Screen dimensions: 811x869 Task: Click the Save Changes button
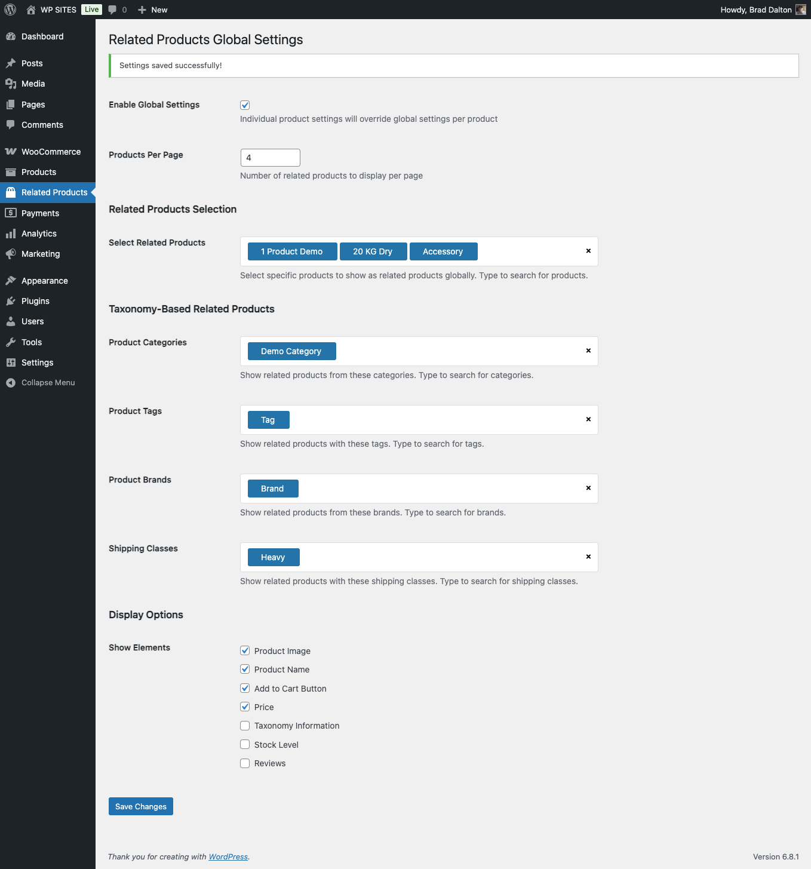click(x=141, y=806)
